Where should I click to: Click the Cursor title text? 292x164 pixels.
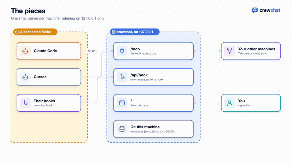(40, 77)
